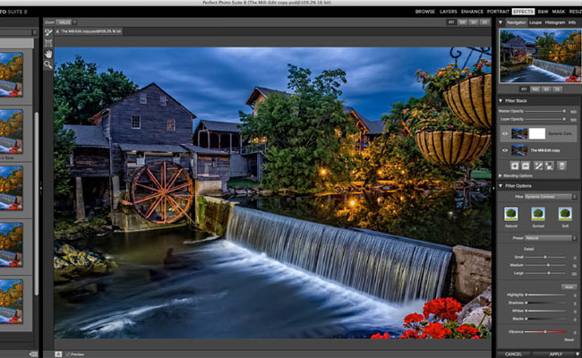
Task: Adjust the Medium detail slider
Action: pyautogui.click(x=545, y=265)
